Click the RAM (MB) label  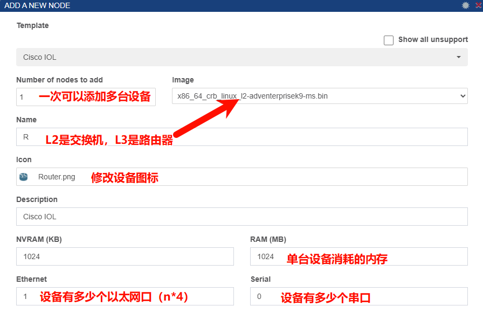click(268, 239)
